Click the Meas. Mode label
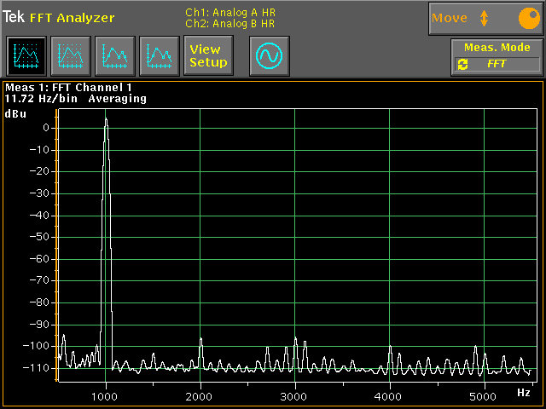546x409 pixels. [497, 48]
